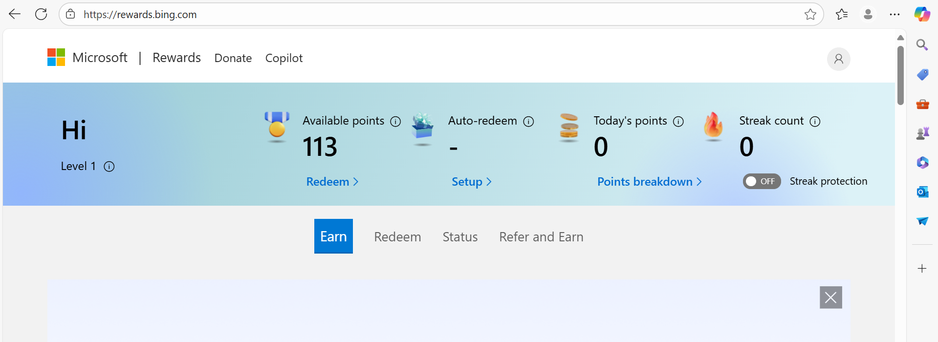Open sidebar Games chess icon
The image size is (938, 342).
coord(922,133)
